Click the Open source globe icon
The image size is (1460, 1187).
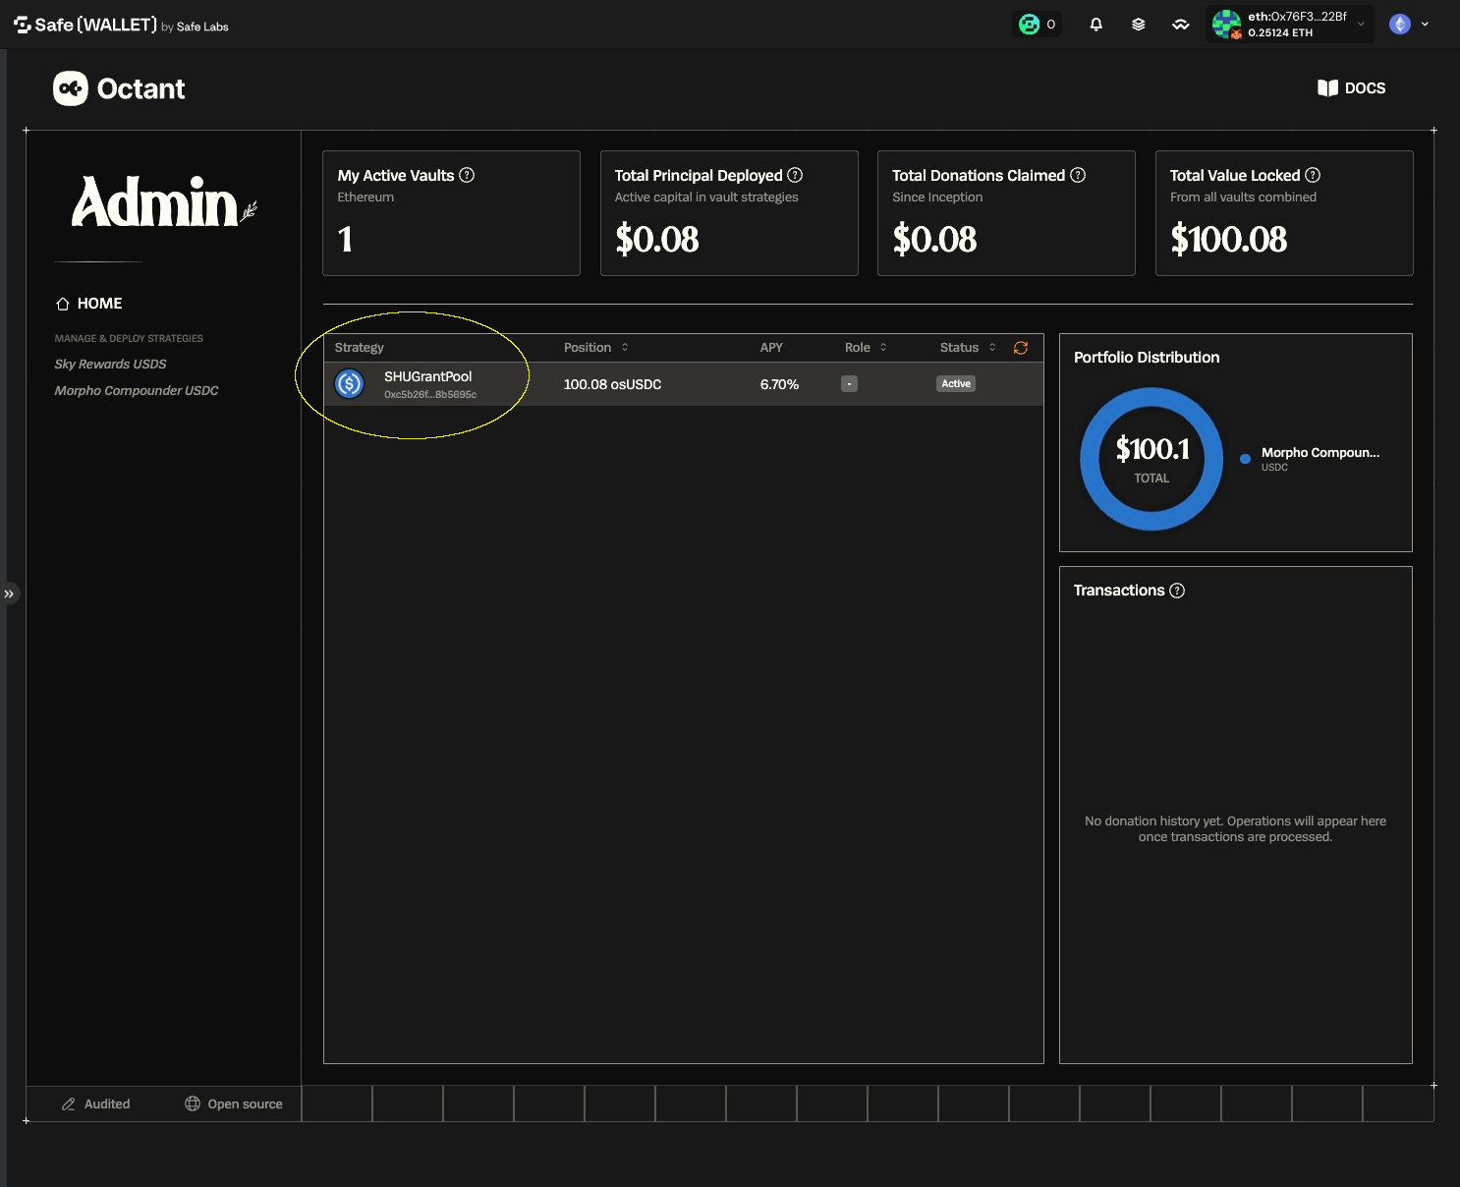(193, 1104)
